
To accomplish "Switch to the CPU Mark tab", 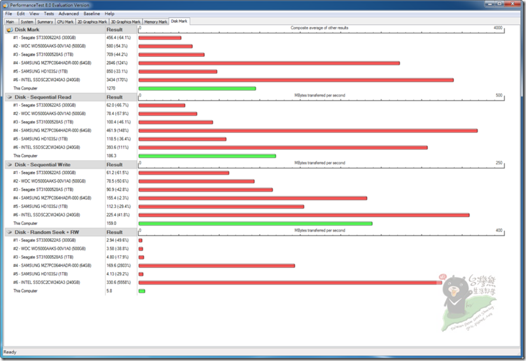I will pos(65,22).
